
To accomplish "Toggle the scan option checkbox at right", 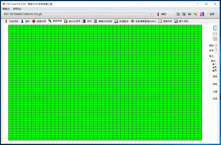I will point(214,34).
